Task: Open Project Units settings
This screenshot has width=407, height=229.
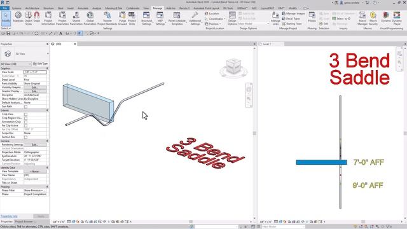Action: pyautogui.click(x=132, y=18)
